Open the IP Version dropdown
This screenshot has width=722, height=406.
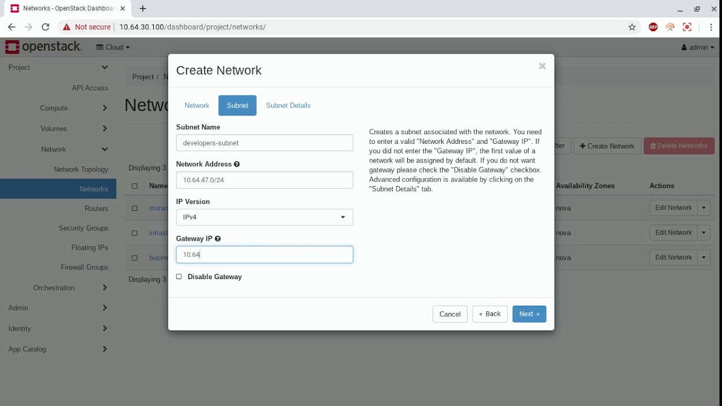[265, 217]
